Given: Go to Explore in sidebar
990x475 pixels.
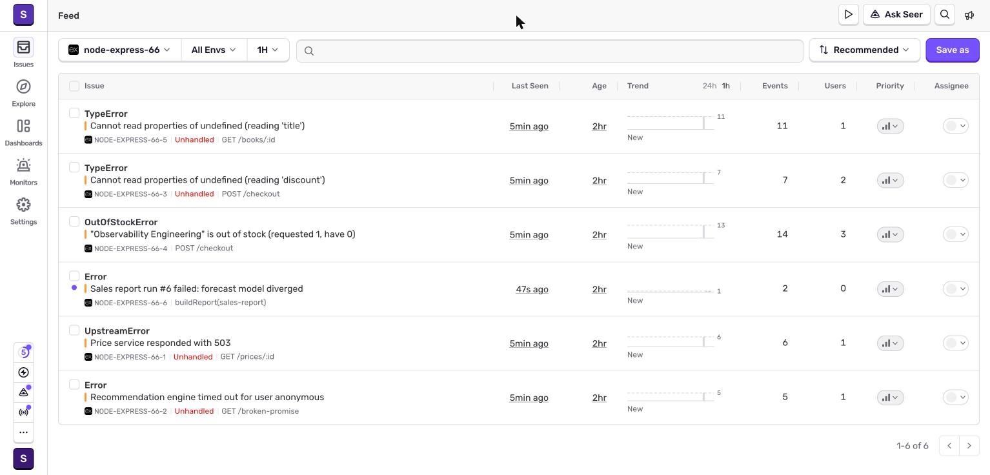Looking at the screenshot, I should (x=23, y=92).
